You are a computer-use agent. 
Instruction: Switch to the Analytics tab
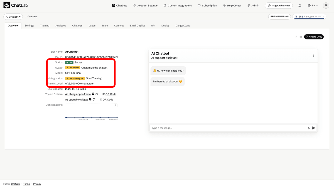point(61,26)
